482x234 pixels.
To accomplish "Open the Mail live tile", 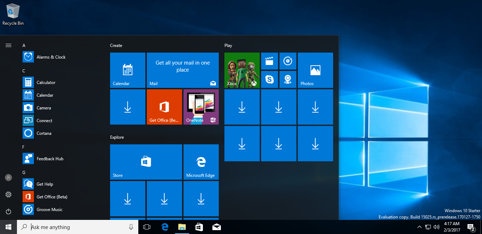I will [x=183, y=70].
